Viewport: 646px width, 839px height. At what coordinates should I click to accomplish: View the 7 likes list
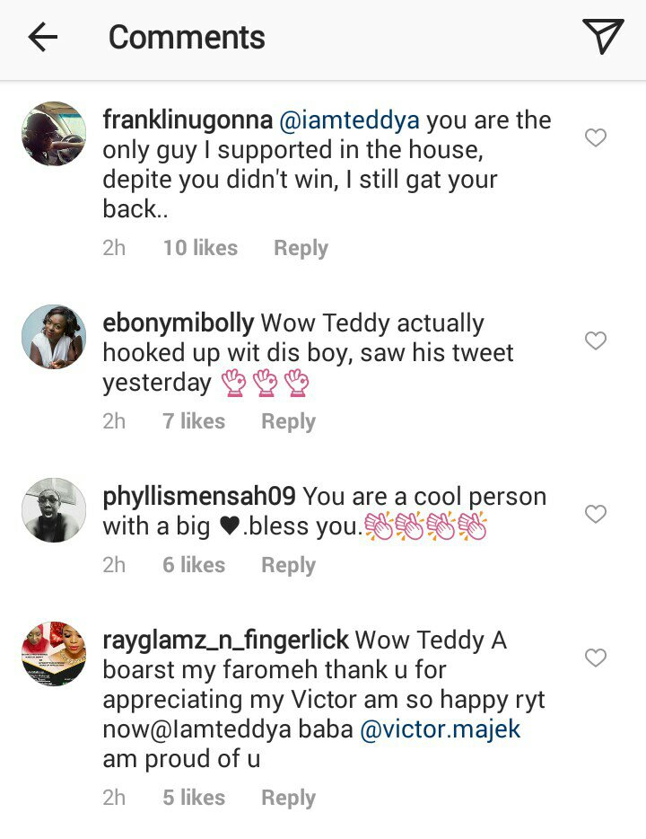(194, 421)
